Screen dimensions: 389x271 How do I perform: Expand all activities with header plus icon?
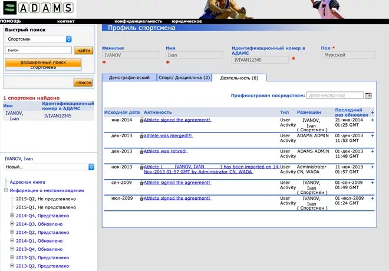372,113
